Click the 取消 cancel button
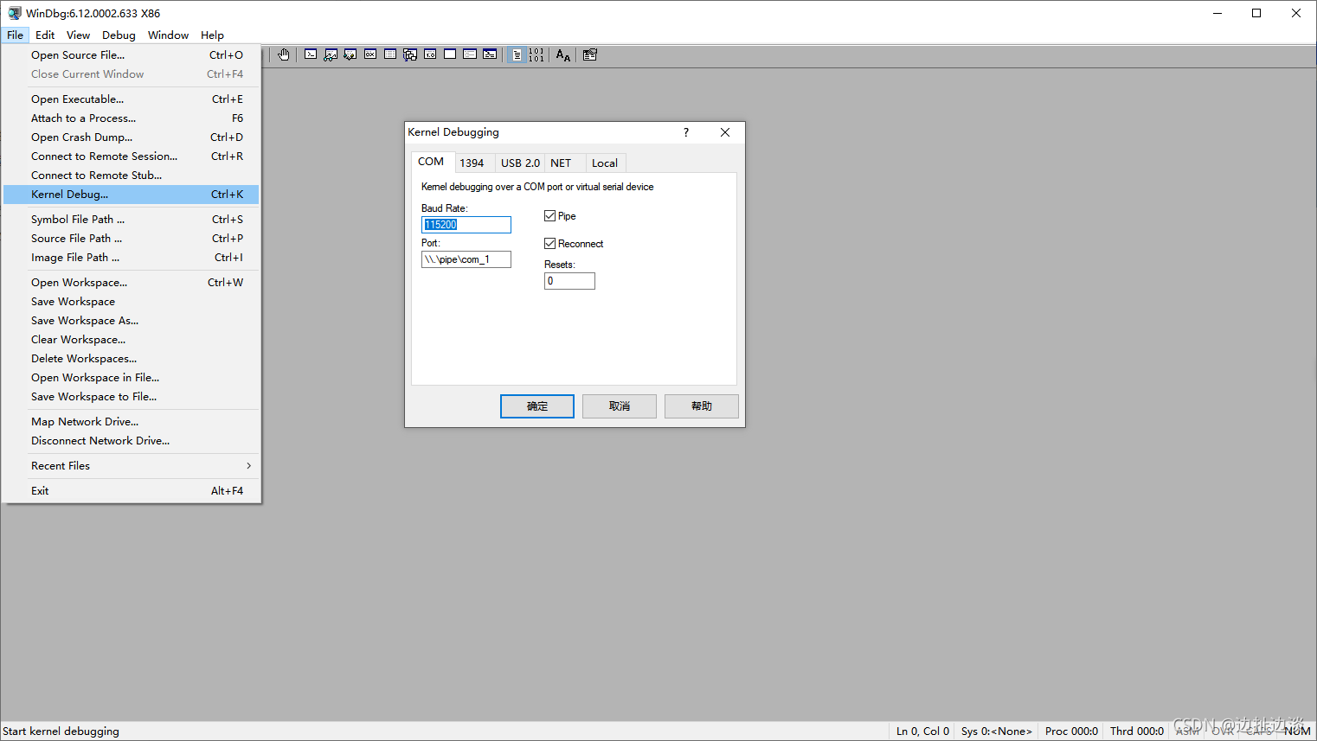Image resolution: width=1317 pixels, height=741 pixels. (x=620, y=406)
